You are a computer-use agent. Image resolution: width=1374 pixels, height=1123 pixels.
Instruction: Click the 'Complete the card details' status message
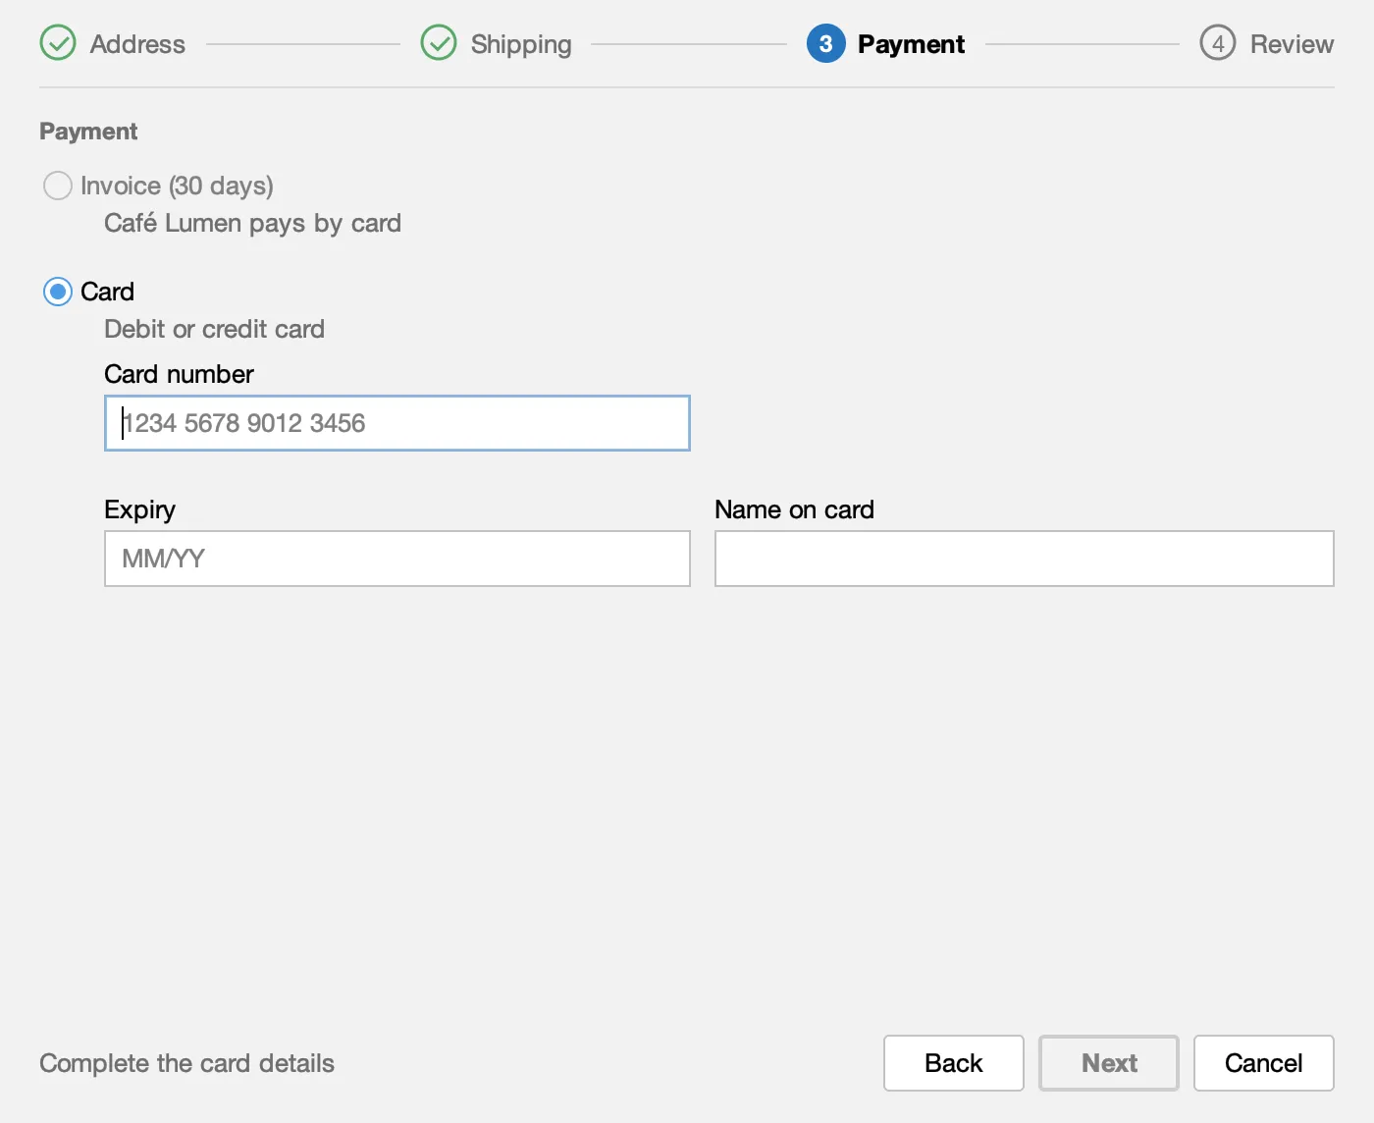pyautogui.click(x=186, y=1063)
